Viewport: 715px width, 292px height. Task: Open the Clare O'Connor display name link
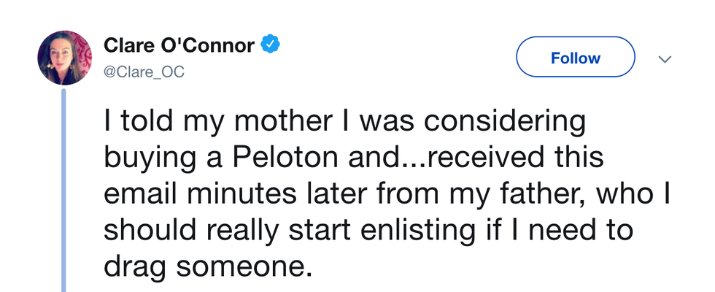[x=179, y=46]
